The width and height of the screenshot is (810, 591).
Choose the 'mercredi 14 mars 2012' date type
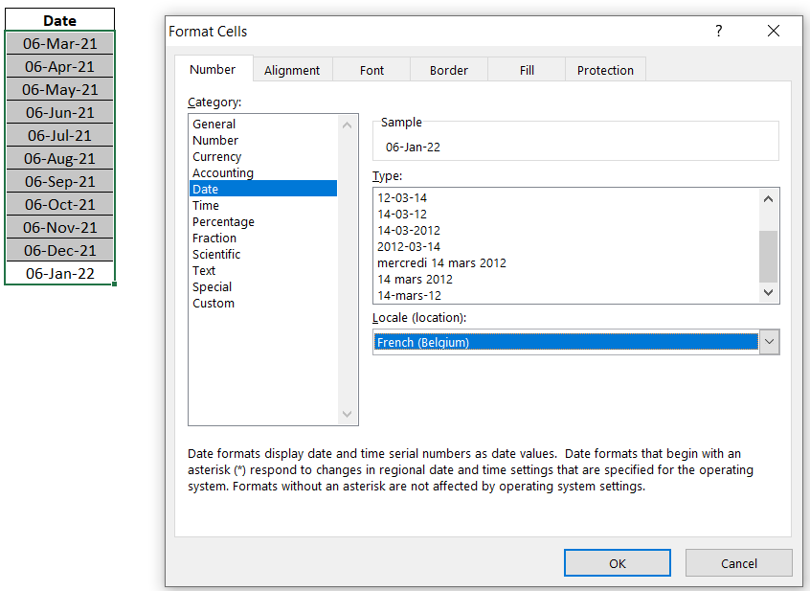(x=441, y=262)
